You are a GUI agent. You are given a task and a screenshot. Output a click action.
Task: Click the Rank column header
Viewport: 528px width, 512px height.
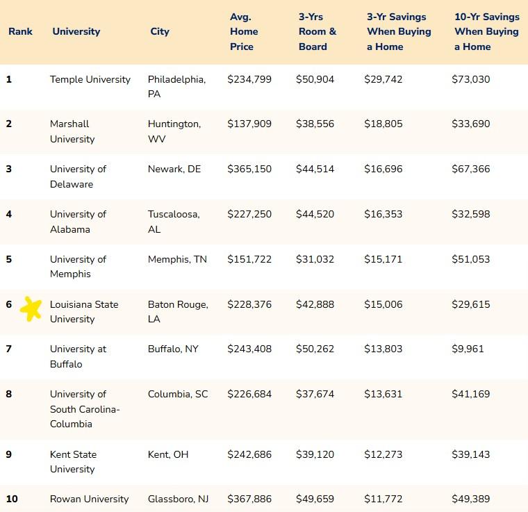point(20,31)
